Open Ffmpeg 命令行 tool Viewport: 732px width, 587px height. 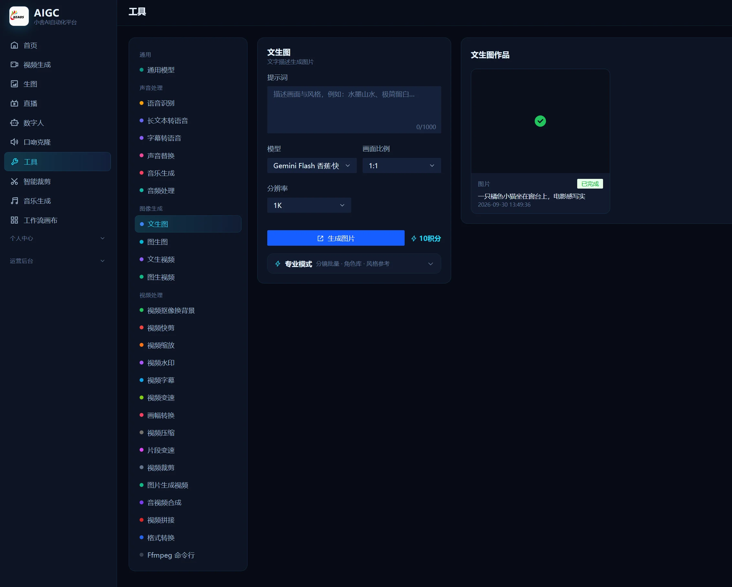pos(188,555)
